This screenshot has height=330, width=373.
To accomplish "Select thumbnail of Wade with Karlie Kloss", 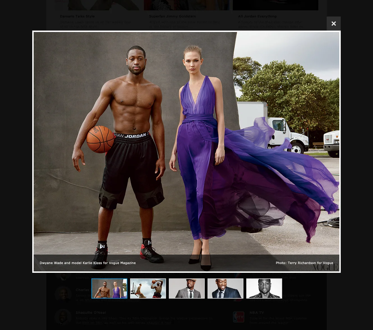I will (x=109, y=289).
